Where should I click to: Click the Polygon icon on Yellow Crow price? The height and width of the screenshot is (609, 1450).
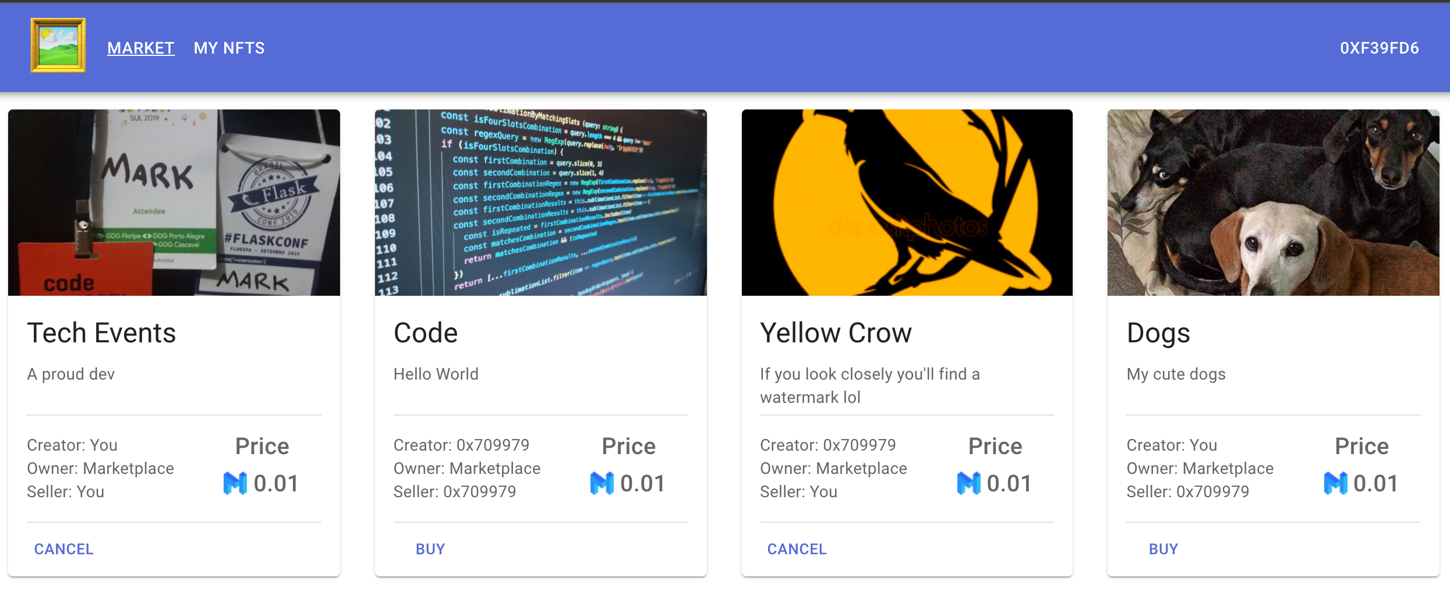pyautogui.click(x=968, y=483)
